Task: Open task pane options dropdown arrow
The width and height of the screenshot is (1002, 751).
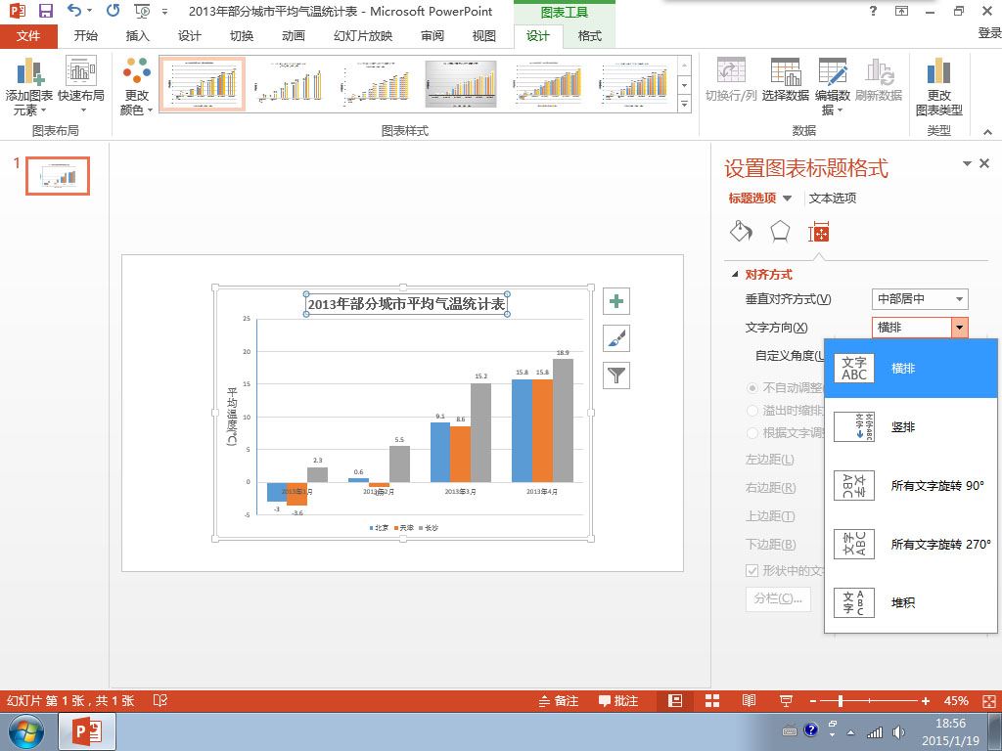Action: [967, 164]
